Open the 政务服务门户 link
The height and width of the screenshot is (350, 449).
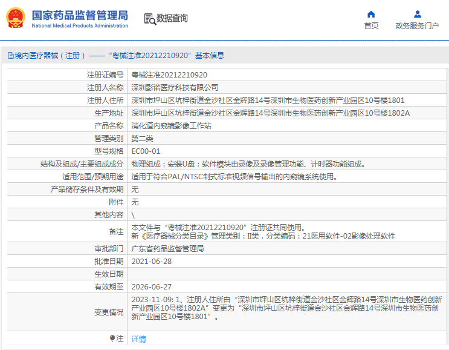pyautogui.click(x=417, y=26)
